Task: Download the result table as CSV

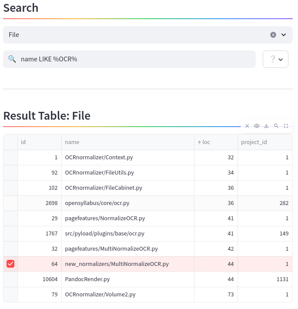Action: click(x=266, y=126)
